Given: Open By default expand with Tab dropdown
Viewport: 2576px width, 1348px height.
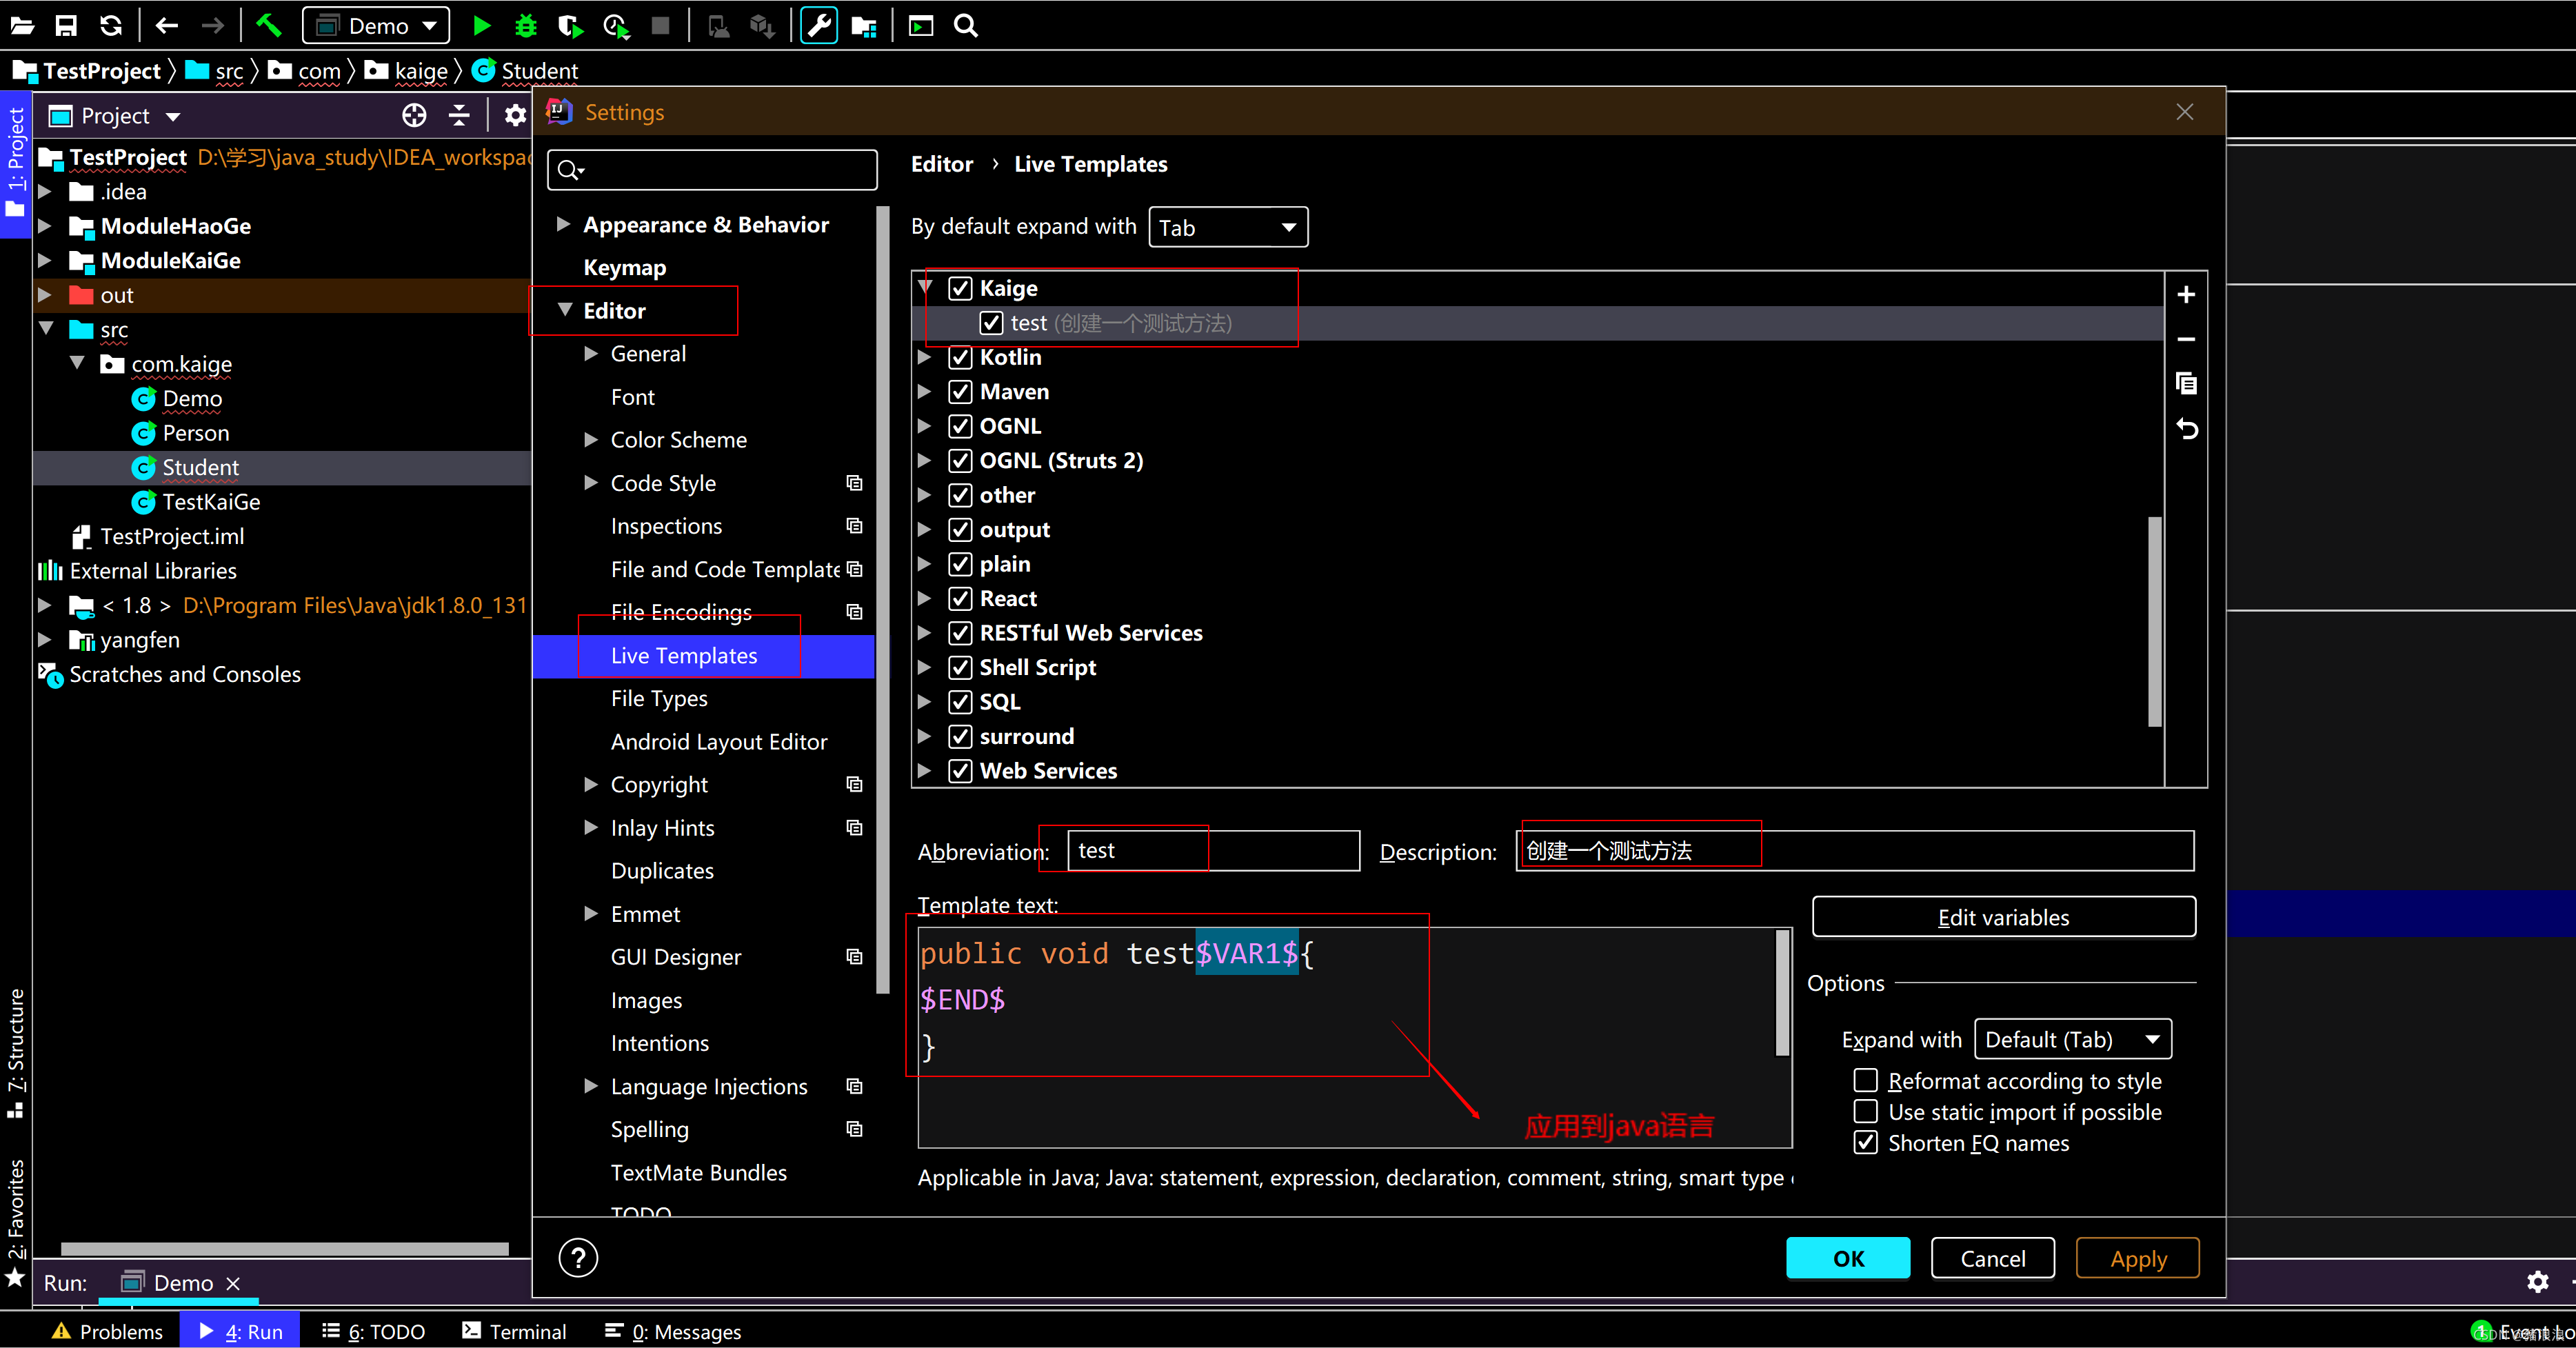Looking at the screenshot, I should click(1228, 228).
